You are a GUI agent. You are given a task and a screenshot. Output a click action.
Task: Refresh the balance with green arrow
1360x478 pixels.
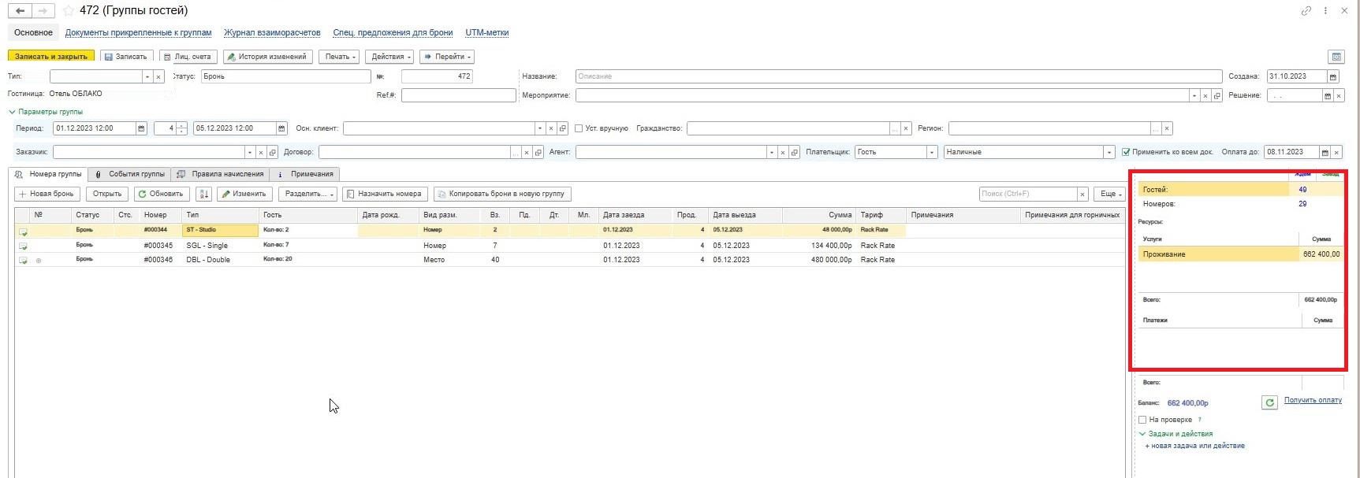[1269, 402]
